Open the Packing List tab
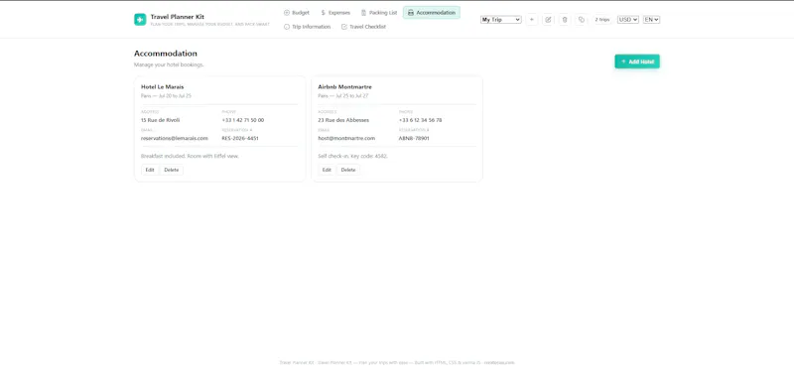This screenshot has height=377, width=794. (379, 13)
